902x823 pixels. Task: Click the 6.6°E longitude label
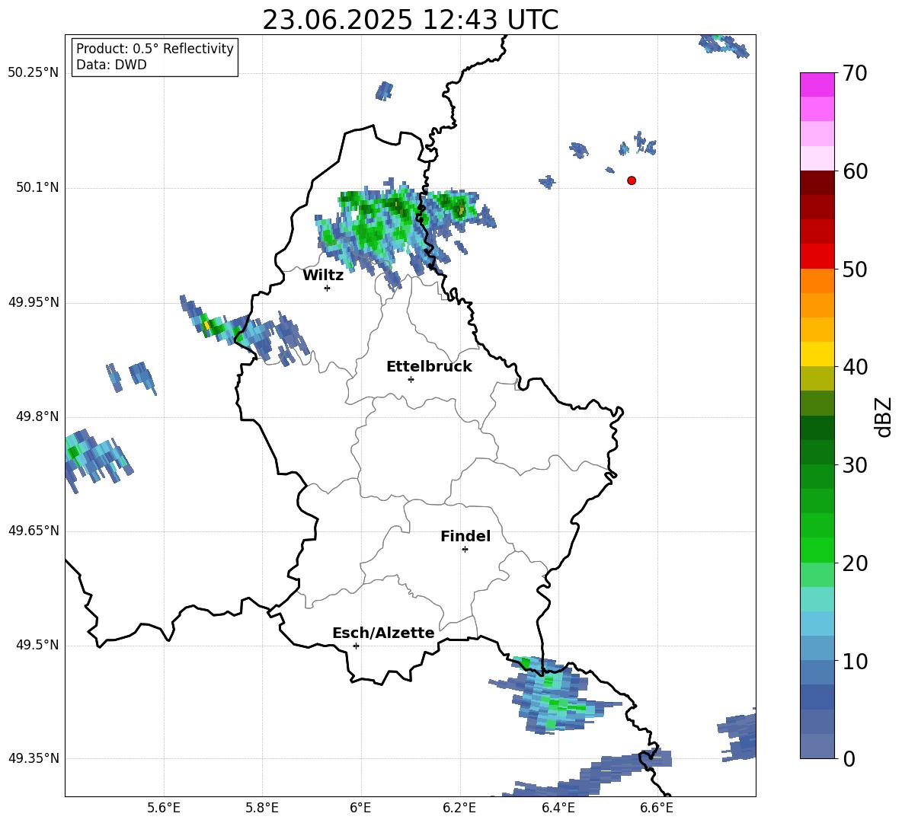pyautogui.click(x=657, y=808)
